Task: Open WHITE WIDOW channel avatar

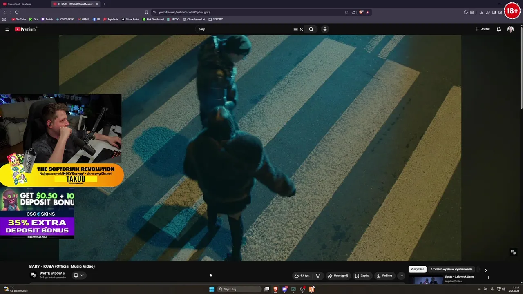Action: (34, 275)
